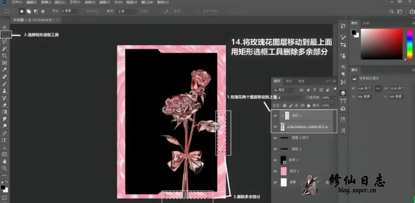Viewport: 415px width, 203px height.
Task: Click the Lasso tool icon
Action: click(5, 41)
